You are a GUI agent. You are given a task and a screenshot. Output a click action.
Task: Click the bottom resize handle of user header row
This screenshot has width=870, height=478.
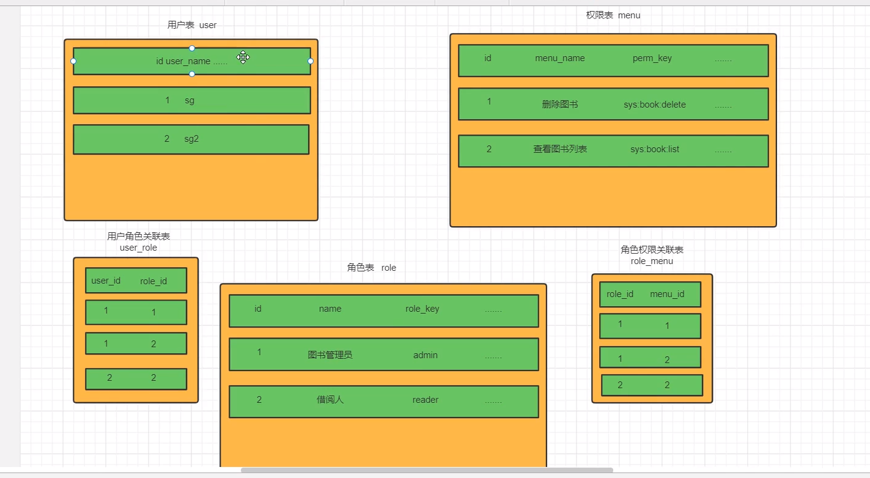[x=192, y=74]
